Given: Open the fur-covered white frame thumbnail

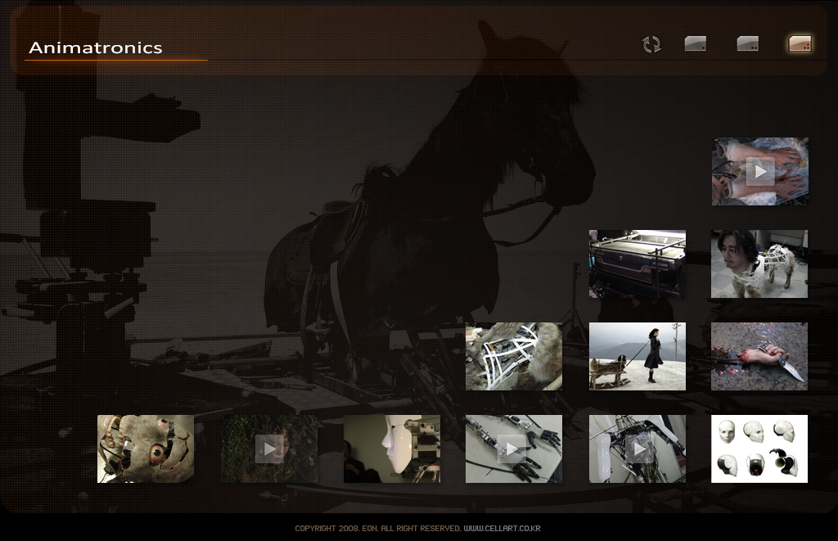Looking at the screenshot, I should pos(514,356).
